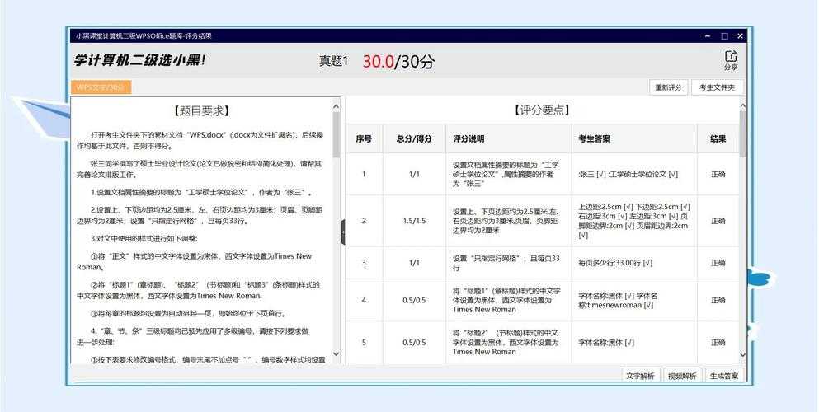
Task: Click row 4 description about 标题1
Action: click(x=509, y=301)
